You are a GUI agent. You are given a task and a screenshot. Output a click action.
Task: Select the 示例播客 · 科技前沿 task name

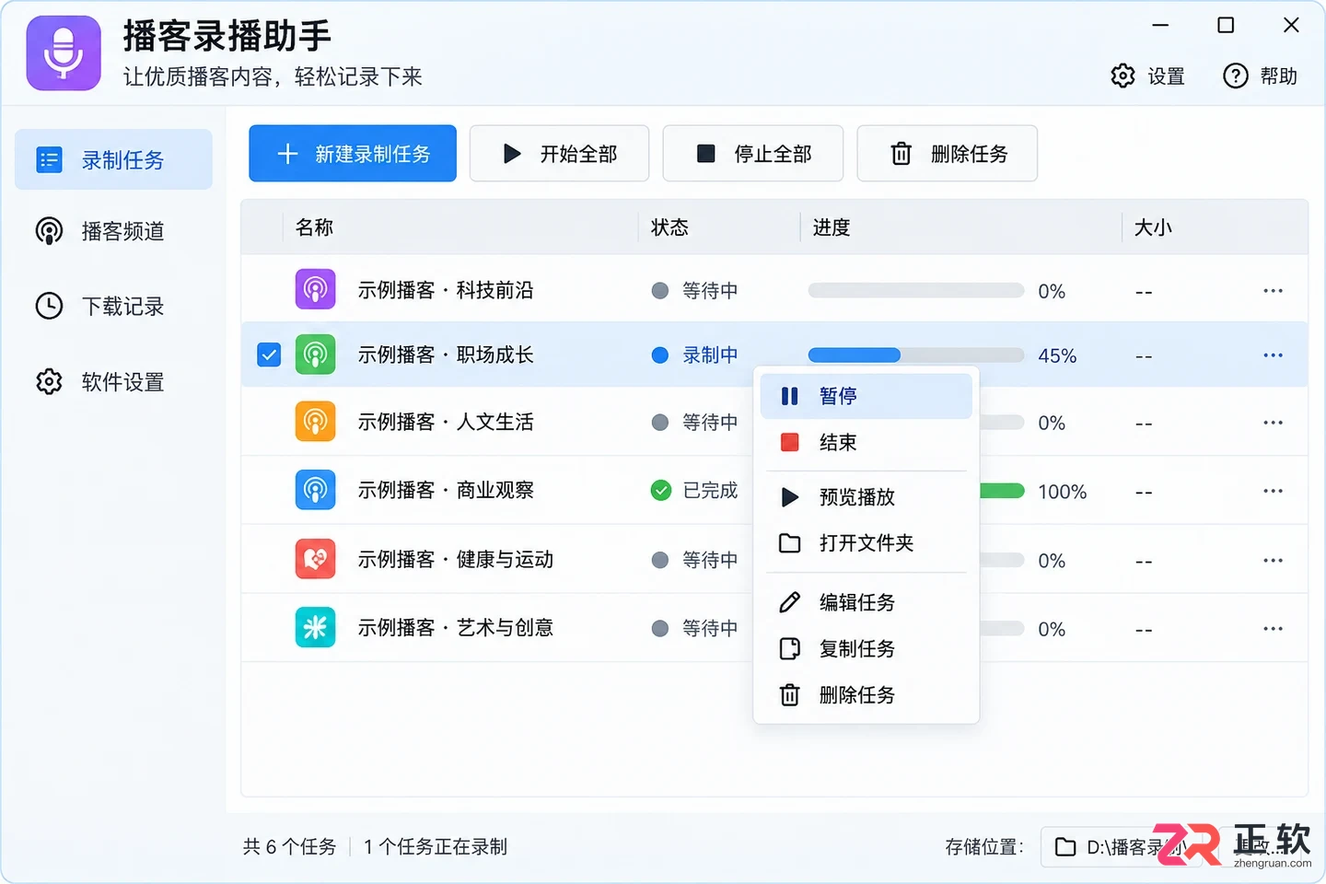point(446,290)
